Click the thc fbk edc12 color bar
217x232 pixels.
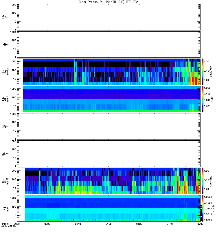[x=203, y=181]
